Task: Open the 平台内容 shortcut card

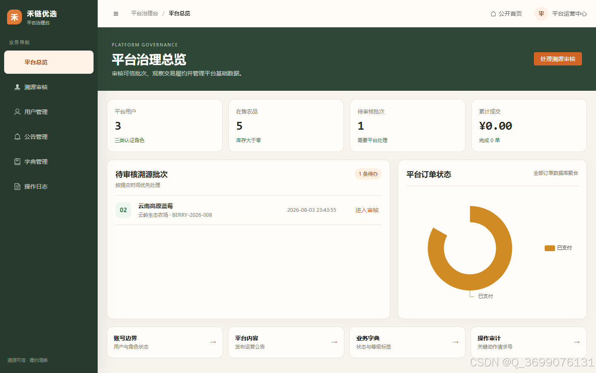Action: (286, 342)
